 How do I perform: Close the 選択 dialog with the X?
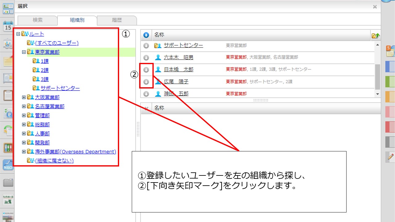375,6
